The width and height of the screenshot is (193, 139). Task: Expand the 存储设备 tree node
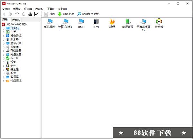tap(4, 51)
